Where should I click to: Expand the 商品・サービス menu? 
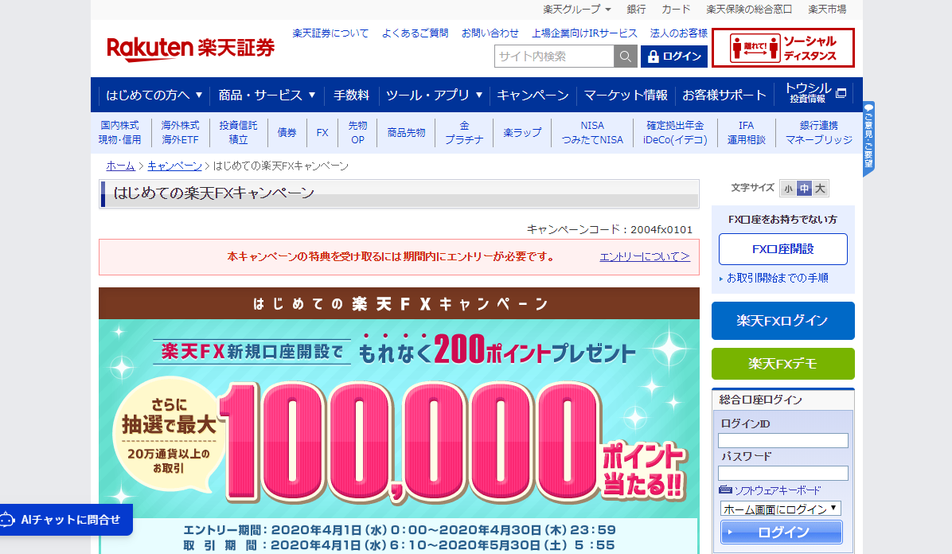[267, 95]
